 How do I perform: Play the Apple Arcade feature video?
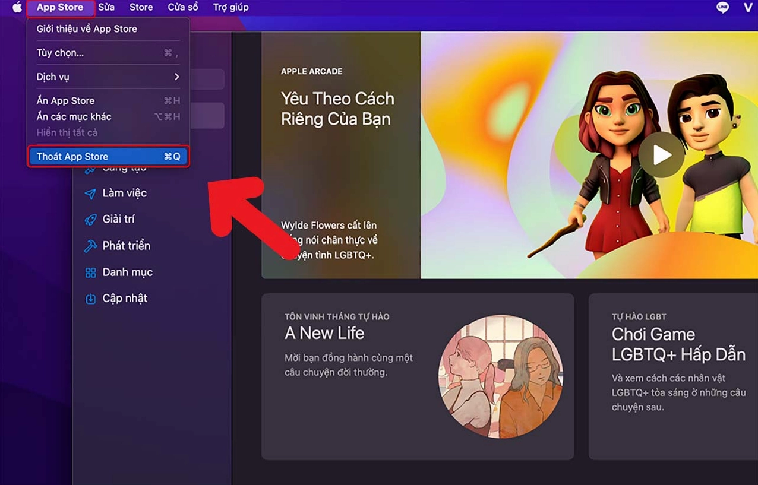[661, 155]
